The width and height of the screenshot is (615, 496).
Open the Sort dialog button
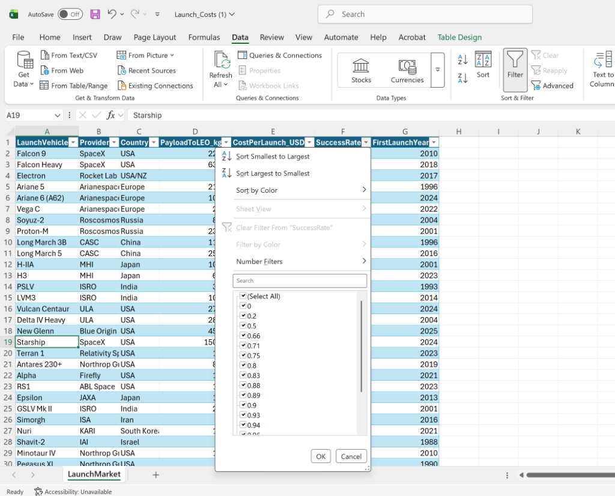(x=483, y=65)
